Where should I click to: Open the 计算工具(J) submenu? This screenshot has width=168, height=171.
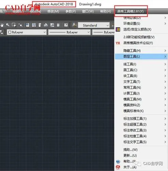click(x=141, y=93)
